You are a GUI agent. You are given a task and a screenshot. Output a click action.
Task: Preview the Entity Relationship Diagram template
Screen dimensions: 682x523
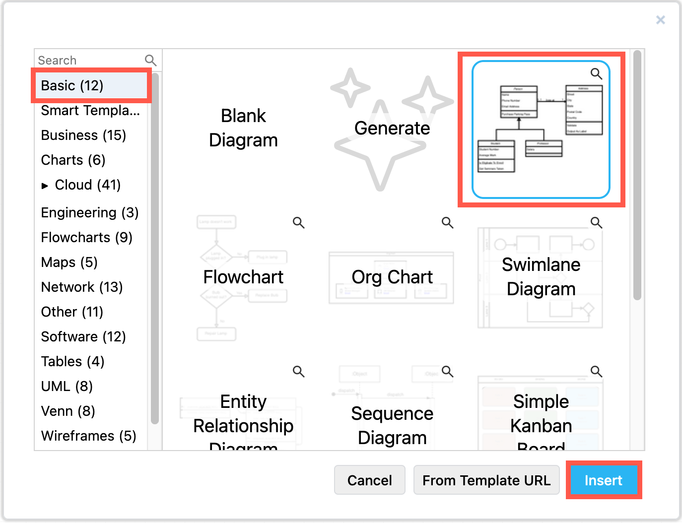click(298, 371)
